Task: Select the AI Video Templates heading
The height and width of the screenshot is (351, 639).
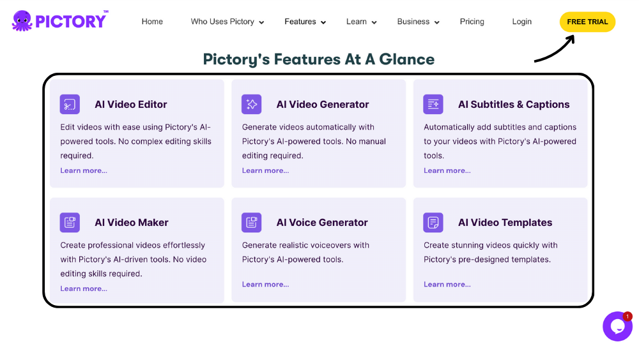Action: [505, 223]
